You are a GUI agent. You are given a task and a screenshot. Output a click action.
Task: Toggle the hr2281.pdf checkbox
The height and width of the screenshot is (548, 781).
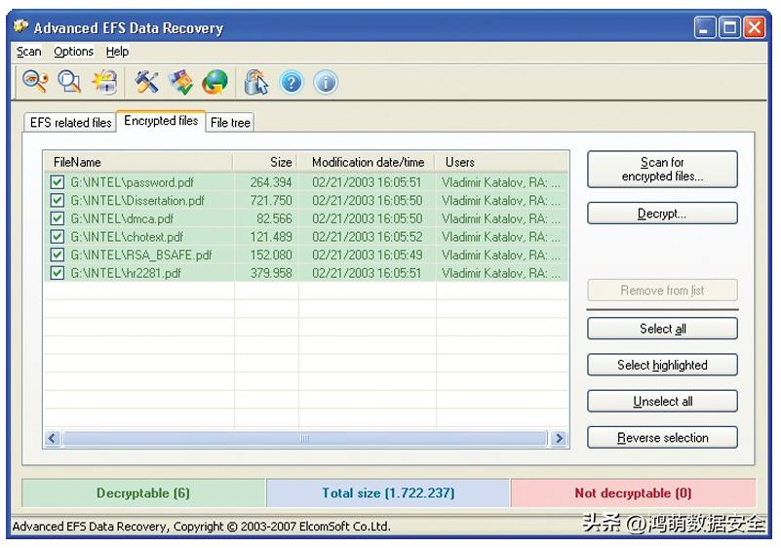(57, 272)
